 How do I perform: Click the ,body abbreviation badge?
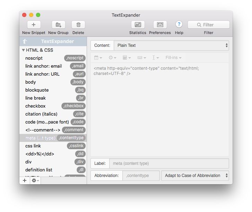click(78, 82)
